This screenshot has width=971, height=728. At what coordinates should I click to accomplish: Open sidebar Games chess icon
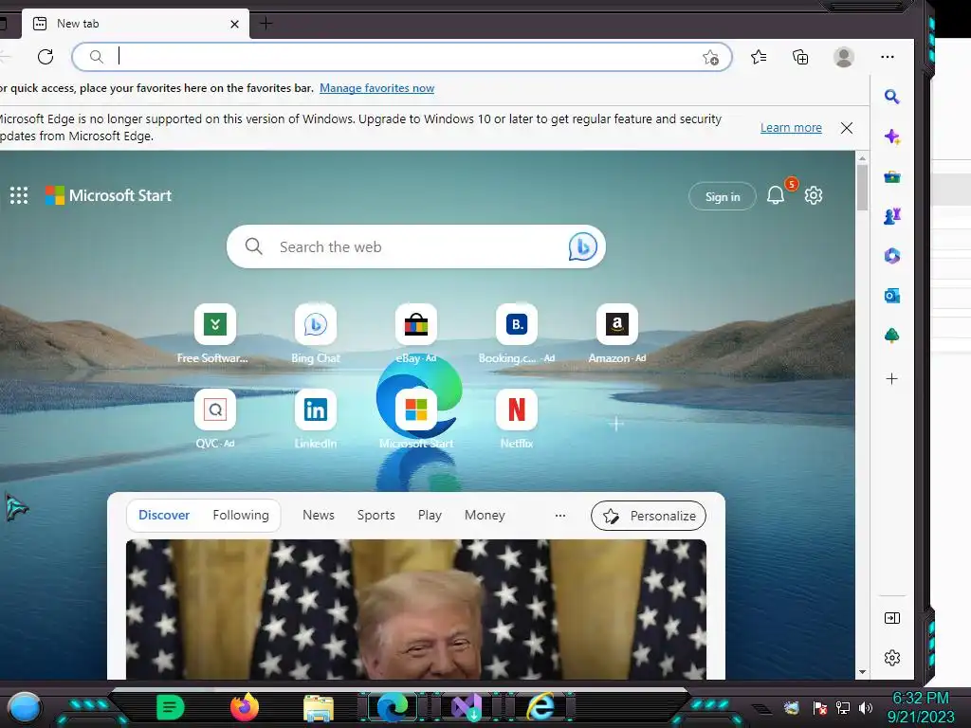tap(891, 216)
